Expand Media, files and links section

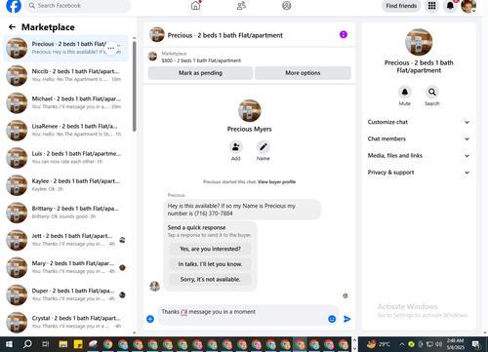tap(419, 156)
